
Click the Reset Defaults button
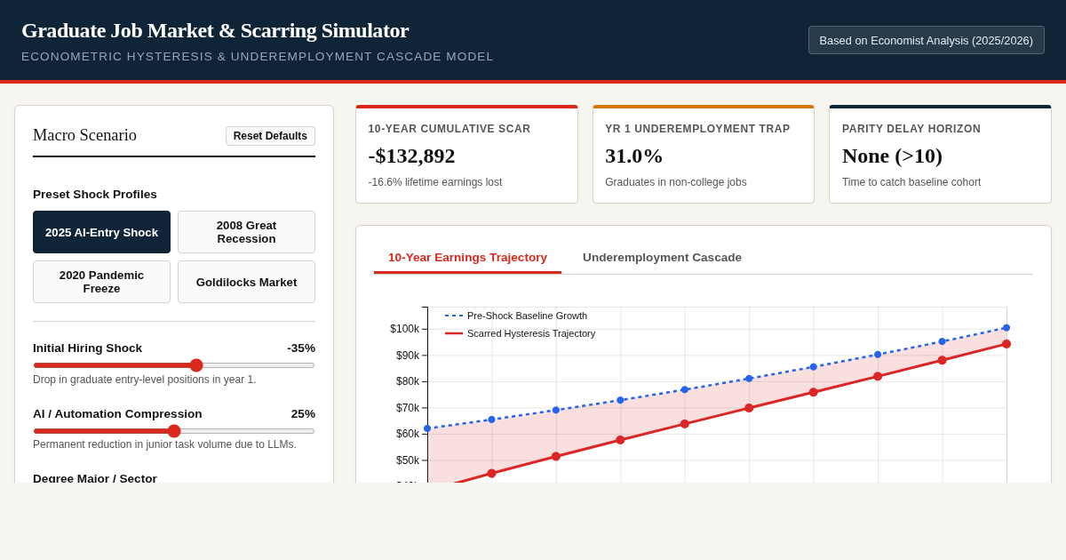click(270, 136)
